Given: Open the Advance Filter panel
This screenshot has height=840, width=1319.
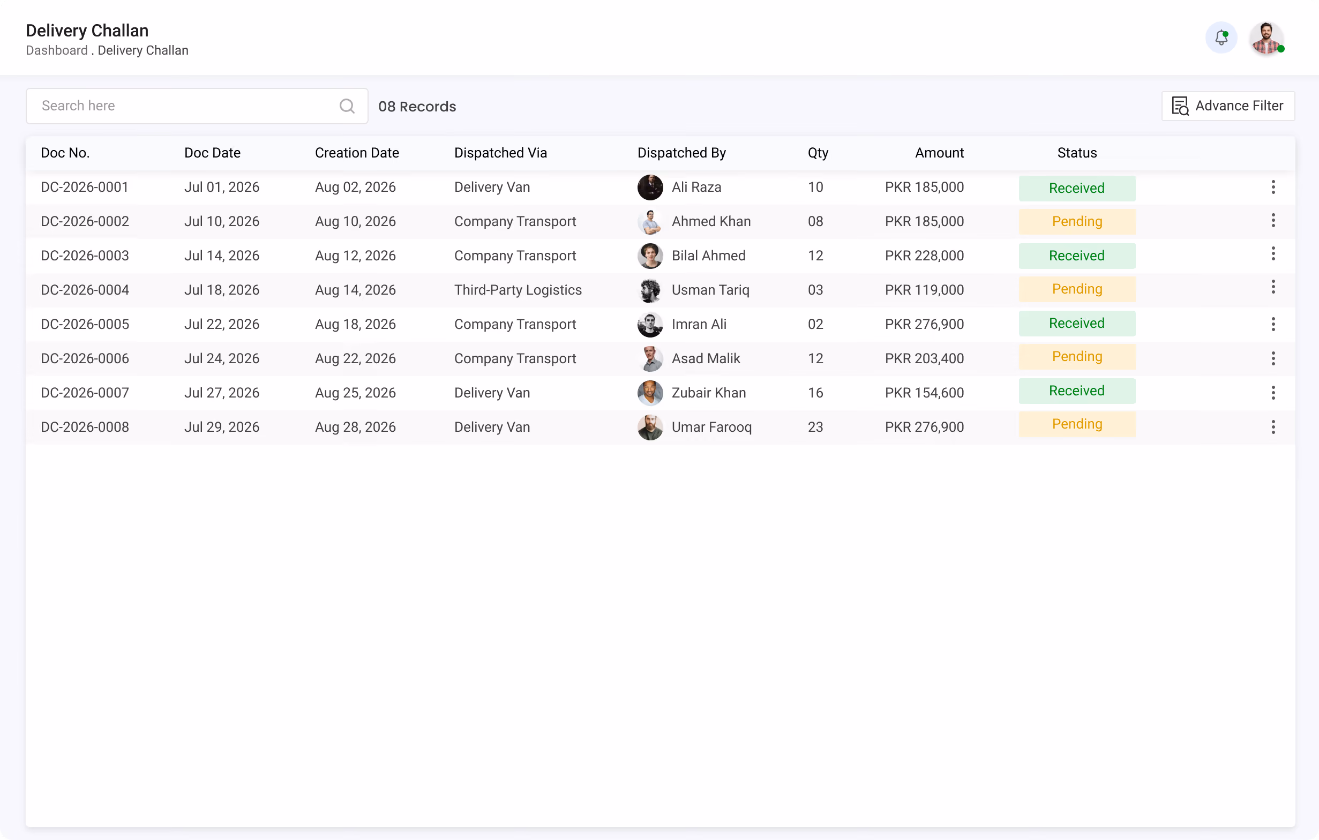Looking at the screenshot, I should tap(1228, 106).
